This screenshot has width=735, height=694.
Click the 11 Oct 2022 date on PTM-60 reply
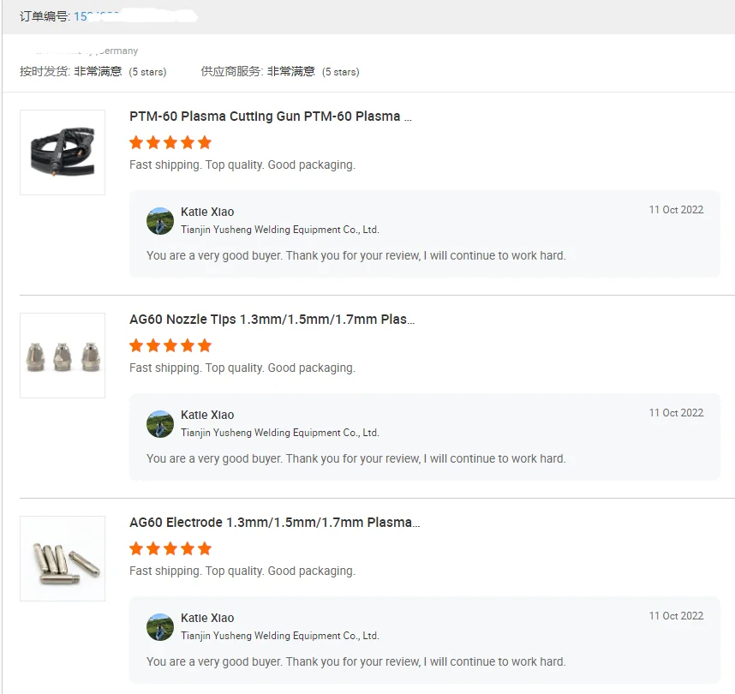676,210
